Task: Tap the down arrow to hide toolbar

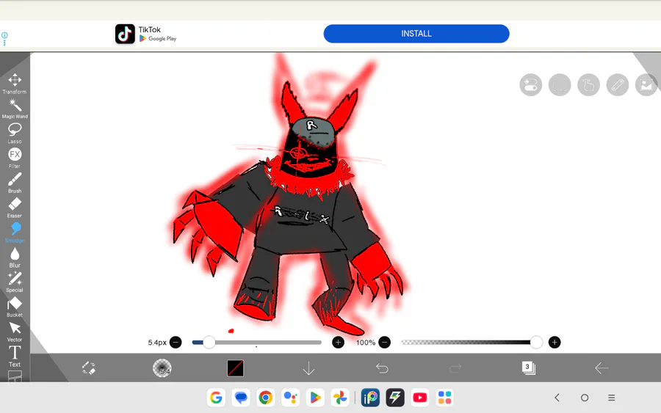Action: point(308,368)
